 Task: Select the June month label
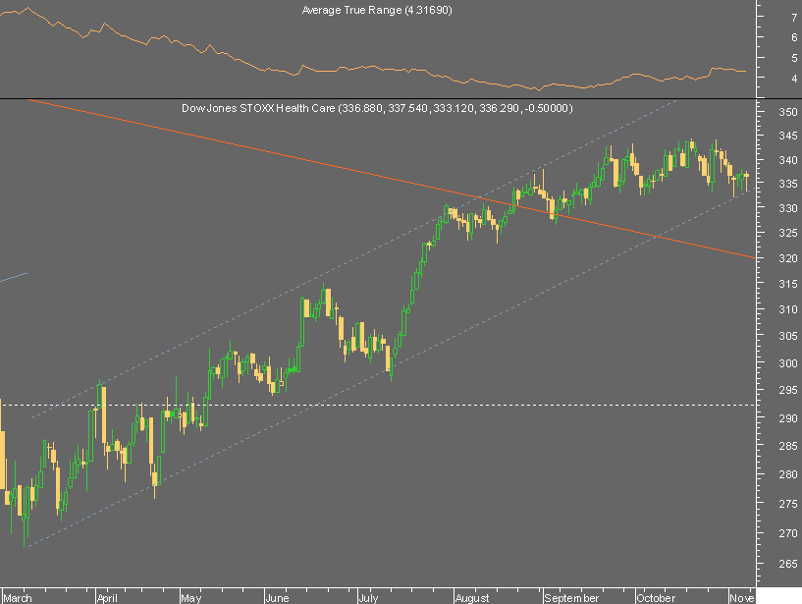click(277, 598)
